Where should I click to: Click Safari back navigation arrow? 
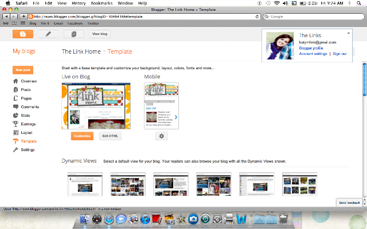pos(6,17)
